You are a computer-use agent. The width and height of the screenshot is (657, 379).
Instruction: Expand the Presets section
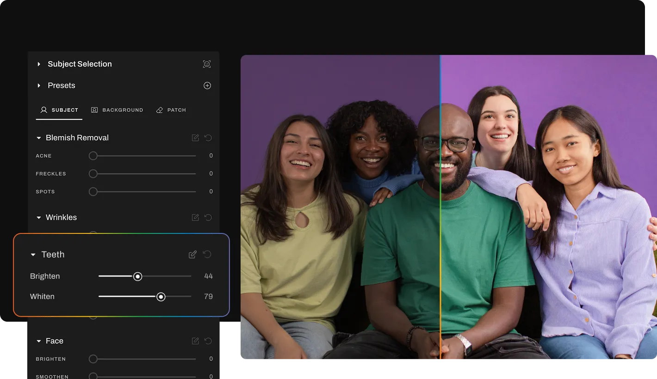39,86
